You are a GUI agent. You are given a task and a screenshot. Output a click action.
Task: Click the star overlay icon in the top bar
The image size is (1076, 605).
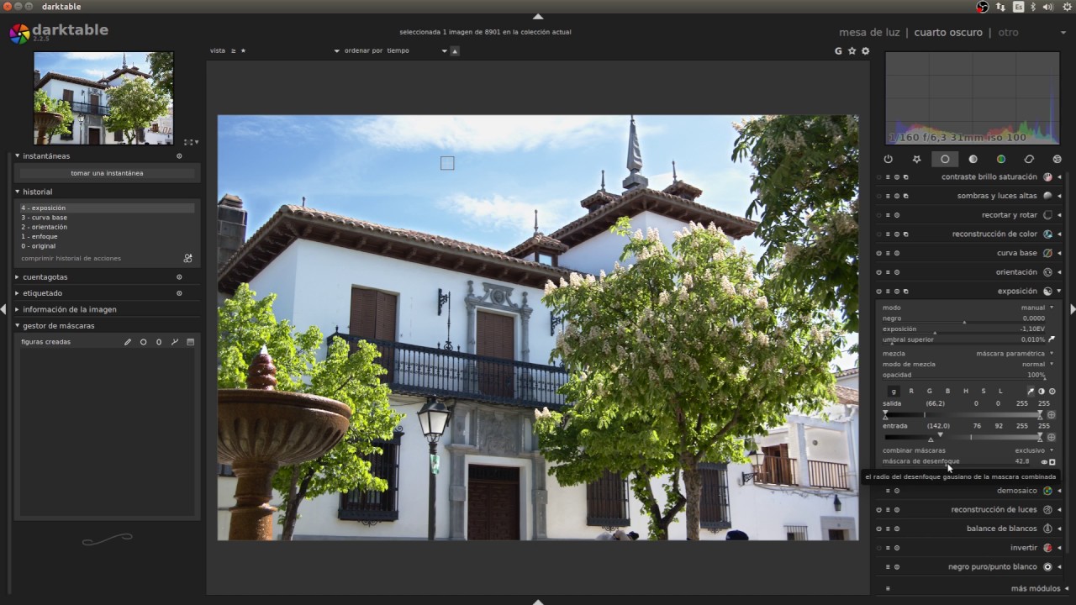[x=852, y=51]
